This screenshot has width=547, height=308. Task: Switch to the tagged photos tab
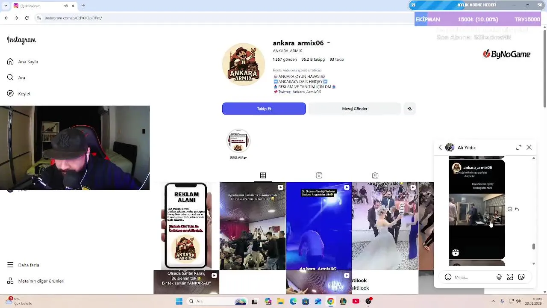tap(375, 175)
